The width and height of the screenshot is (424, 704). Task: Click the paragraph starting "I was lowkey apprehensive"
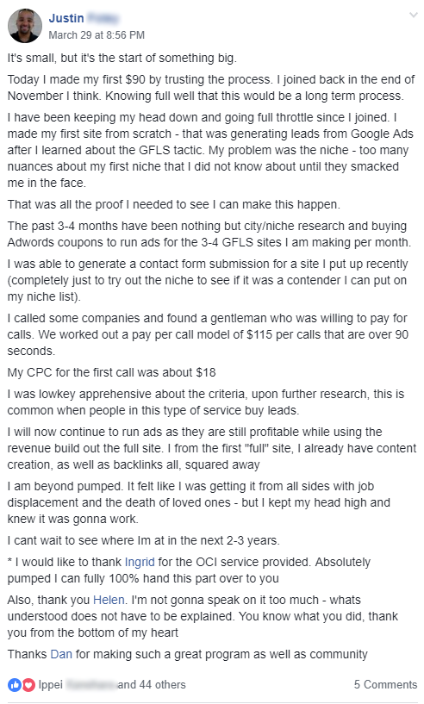(206, 402)
